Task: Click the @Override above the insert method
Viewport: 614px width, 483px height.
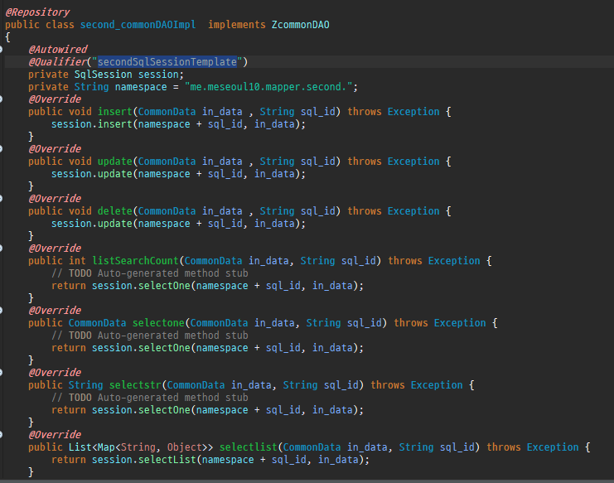Action: (55, 99)
